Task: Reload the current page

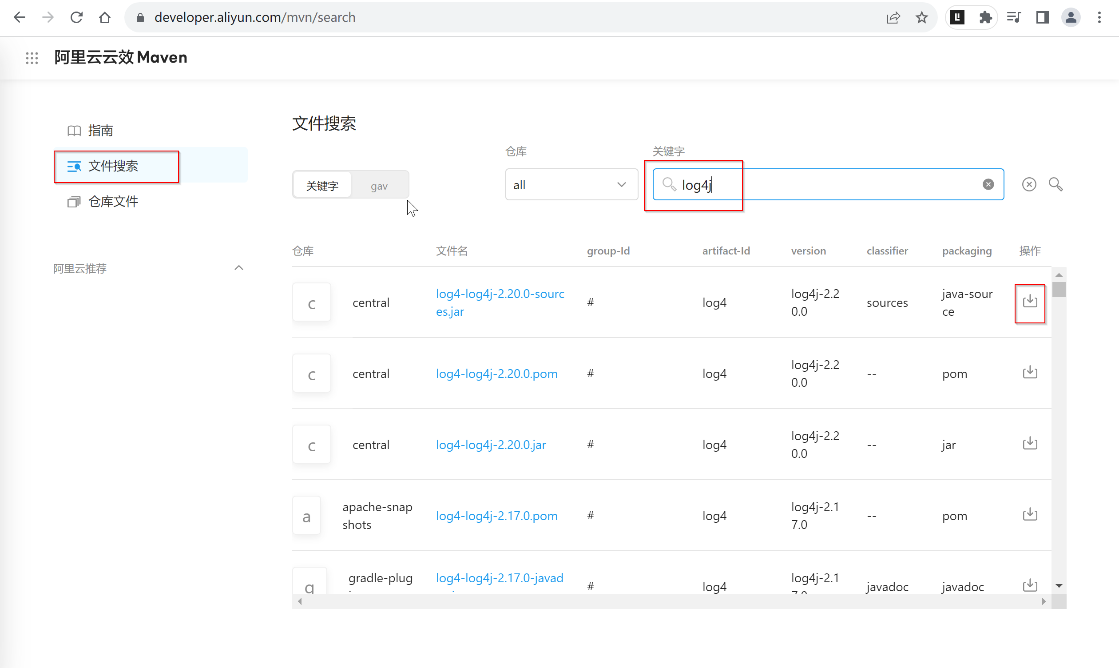Action: tap(76, 18)
